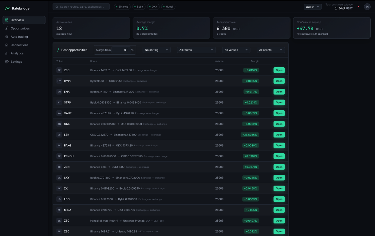This screenshot has height=236, width=375.
Task: Toggle the OKX exchange chip
Action: [153, 6]
